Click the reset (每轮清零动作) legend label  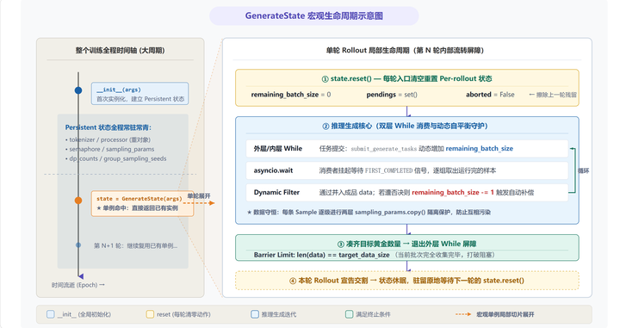(184, 314)
